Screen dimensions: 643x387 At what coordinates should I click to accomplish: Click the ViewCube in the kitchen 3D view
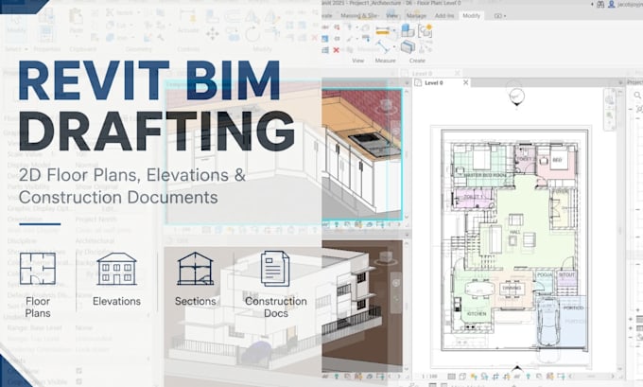(386, 105)
